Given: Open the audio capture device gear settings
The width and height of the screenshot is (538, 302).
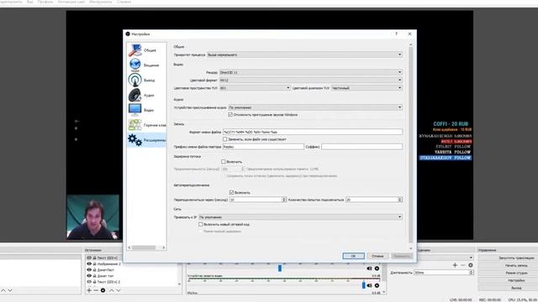Looking at the screenshot, I should (x=377, y=285).
